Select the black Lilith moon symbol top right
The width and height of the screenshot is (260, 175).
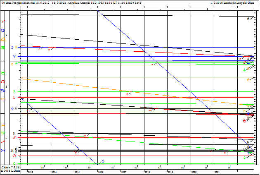[x=248, y=19]
